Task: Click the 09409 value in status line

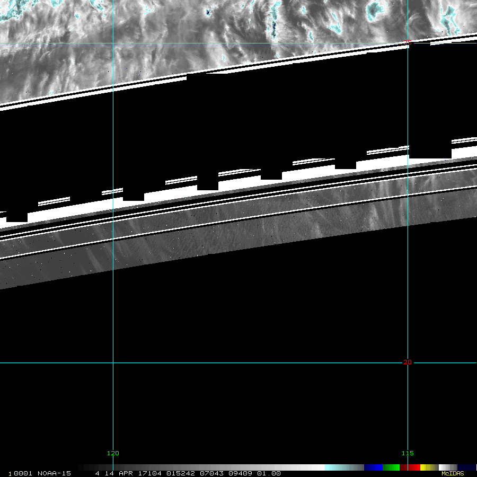Action: click(238, 473)
